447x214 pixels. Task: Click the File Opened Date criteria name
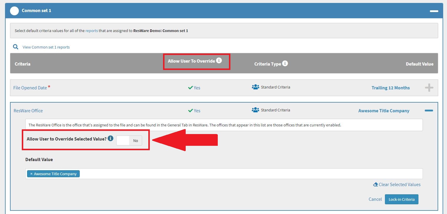click(x=30, y=88)
